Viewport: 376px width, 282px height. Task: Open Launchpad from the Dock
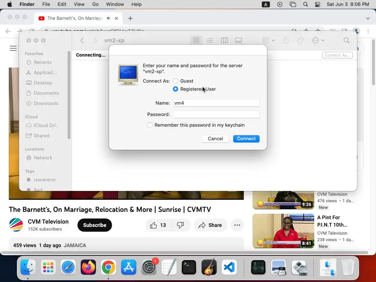[48, 267]
